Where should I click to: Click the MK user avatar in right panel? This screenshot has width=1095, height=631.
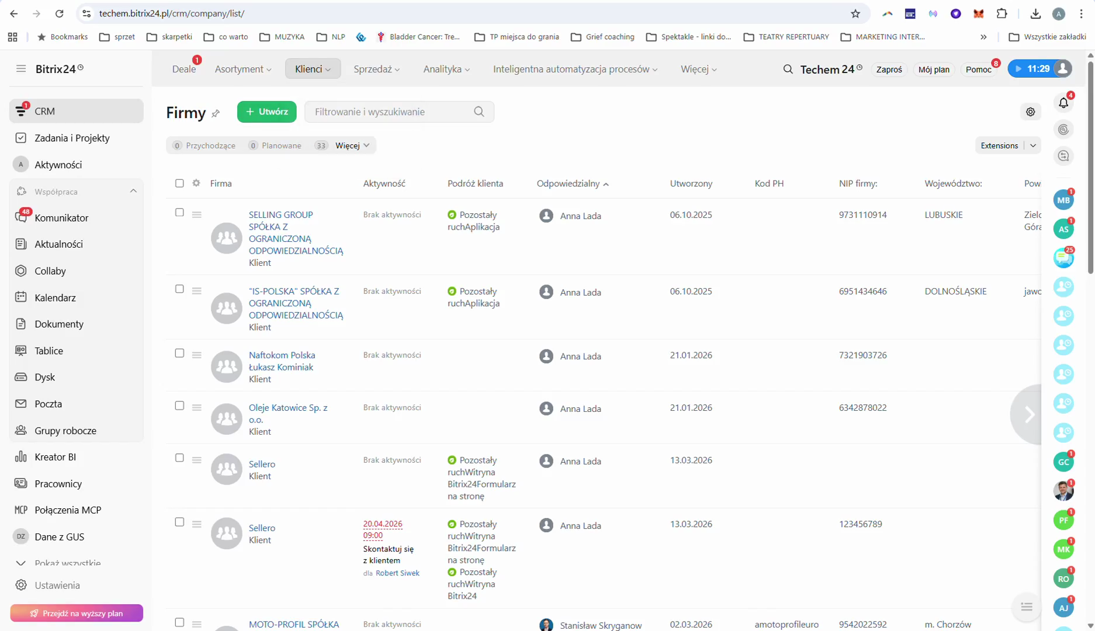1063,549
